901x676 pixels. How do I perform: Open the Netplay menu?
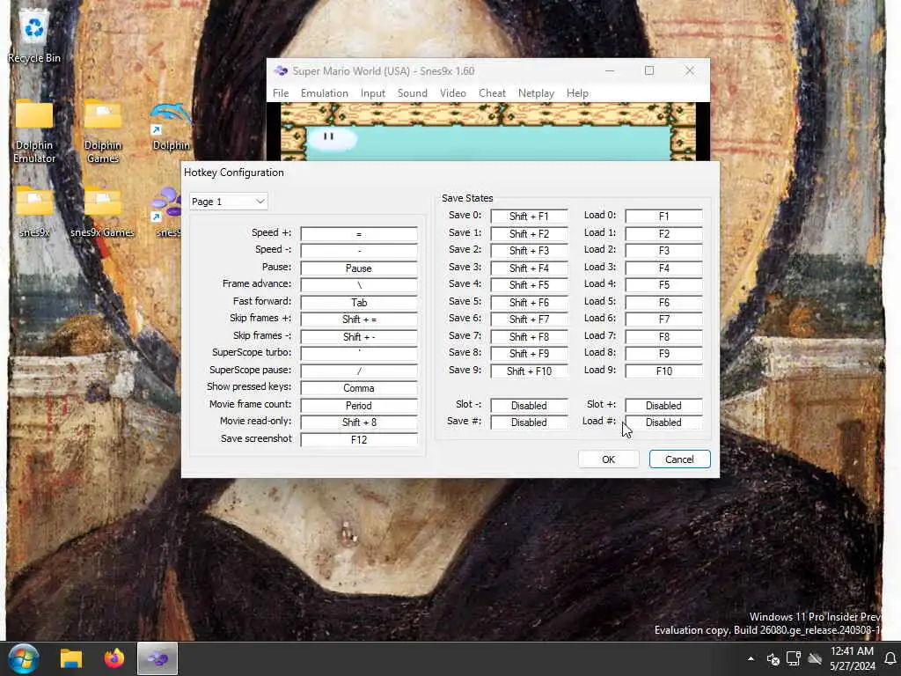536,93
